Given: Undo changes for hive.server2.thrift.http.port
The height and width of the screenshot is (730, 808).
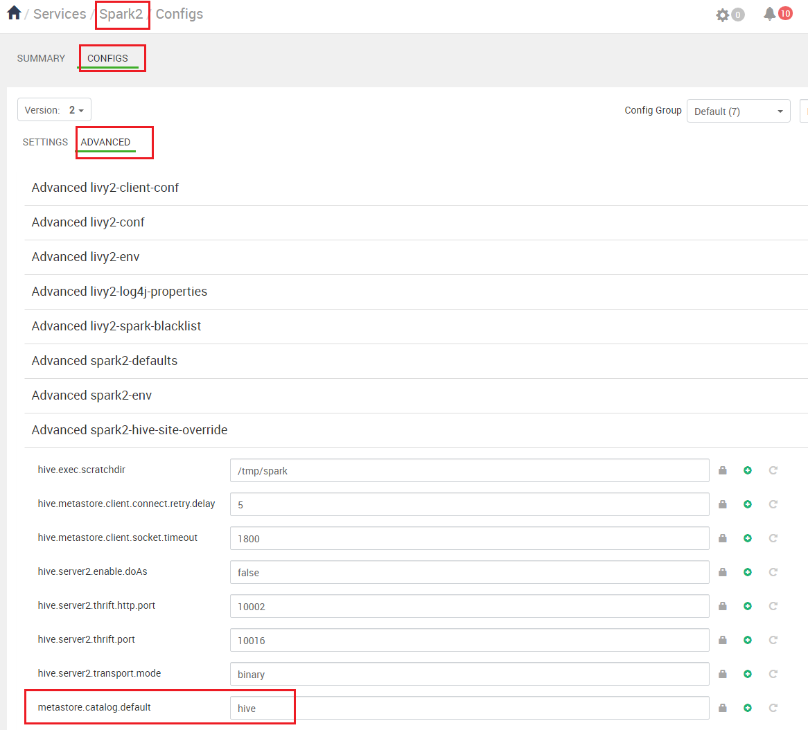Looking at the screenshot, I should click(773, 606).
